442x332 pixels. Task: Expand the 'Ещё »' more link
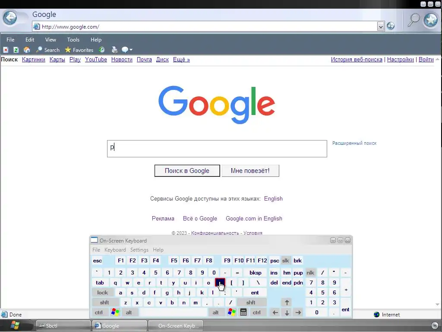(181, 60)
